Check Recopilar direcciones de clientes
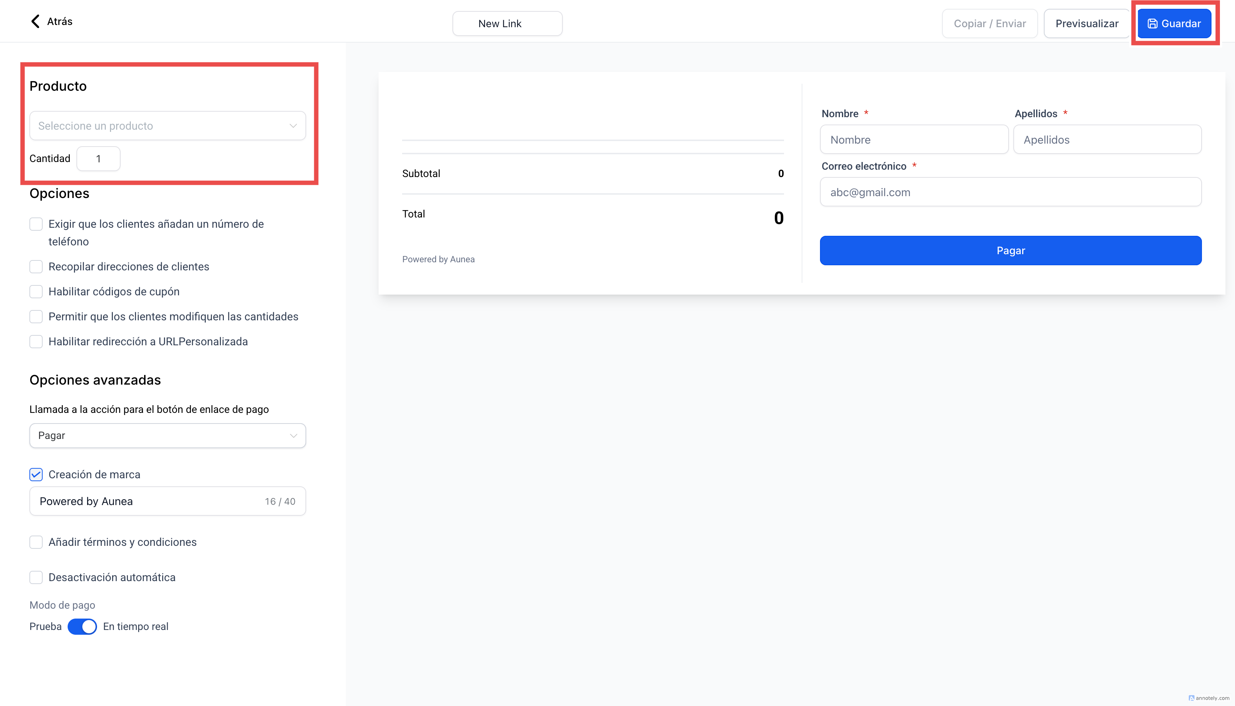Image resolution: width=1235 pixels, height=706 pixels. pyautogui.click(x=36, y=267)
